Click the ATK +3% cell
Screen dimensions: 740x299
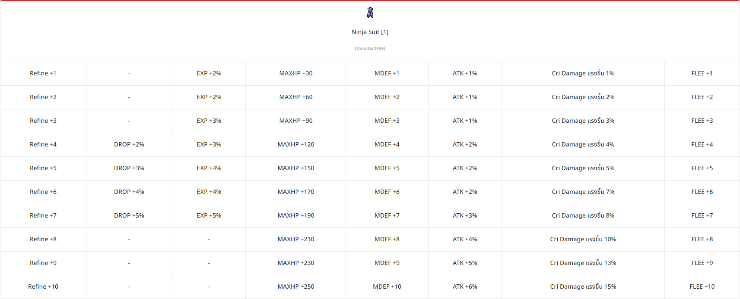(x=465, y=215)
